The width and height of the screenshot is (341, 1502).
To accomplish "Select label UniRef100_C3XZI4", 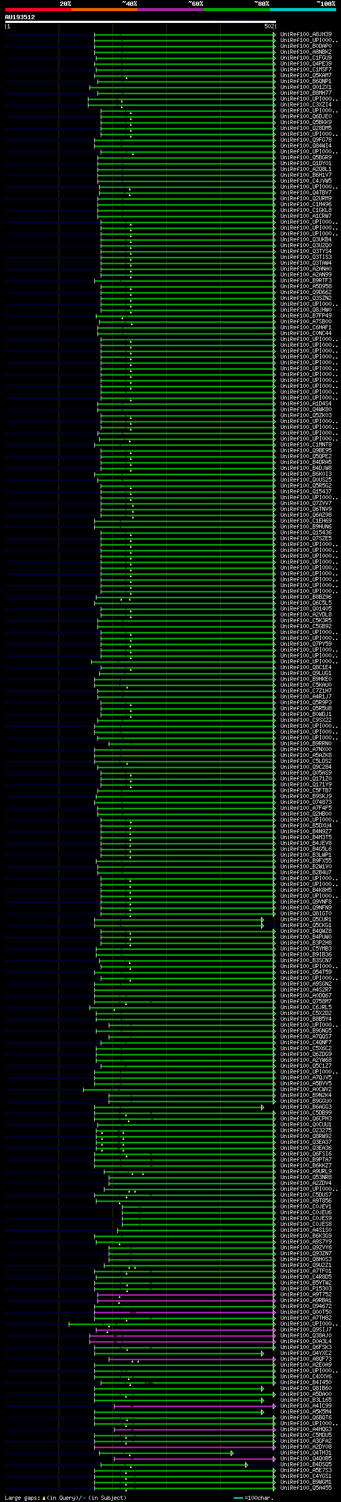I will 306,105.
